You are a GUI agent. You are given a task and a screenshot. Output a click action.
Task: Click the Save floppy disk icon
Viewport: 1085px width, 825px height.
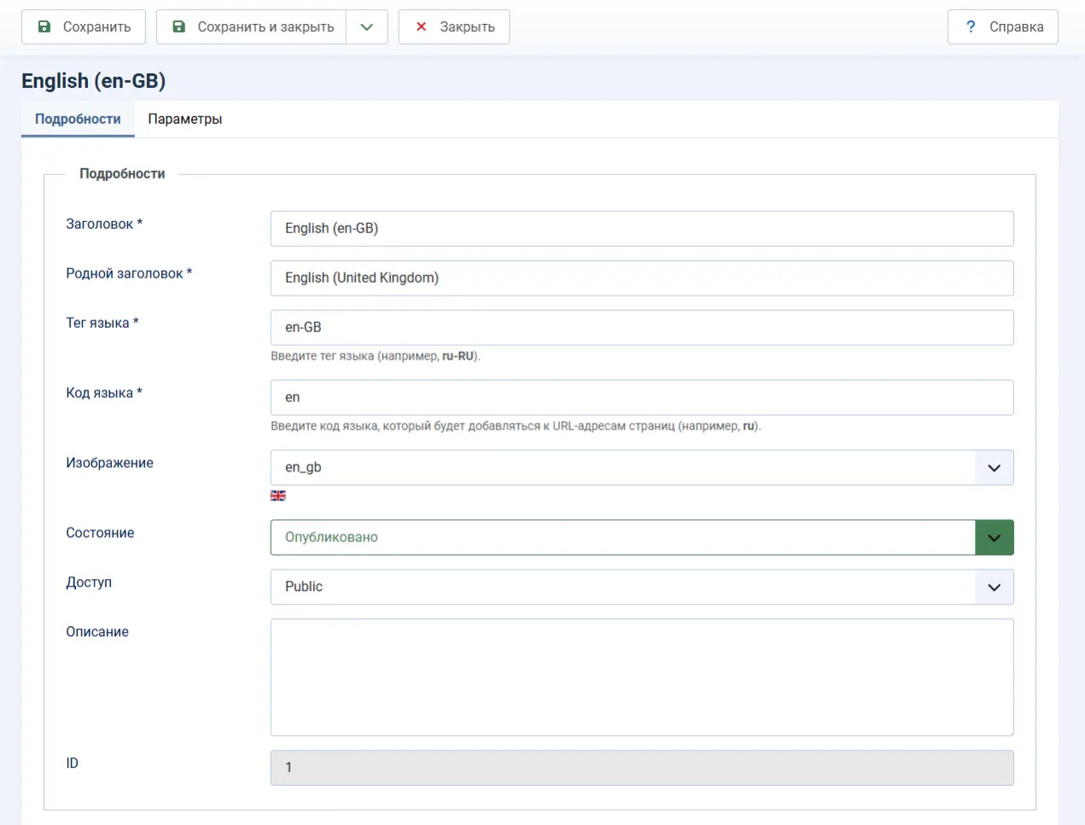pyautogui.click(x=44, y=27)
